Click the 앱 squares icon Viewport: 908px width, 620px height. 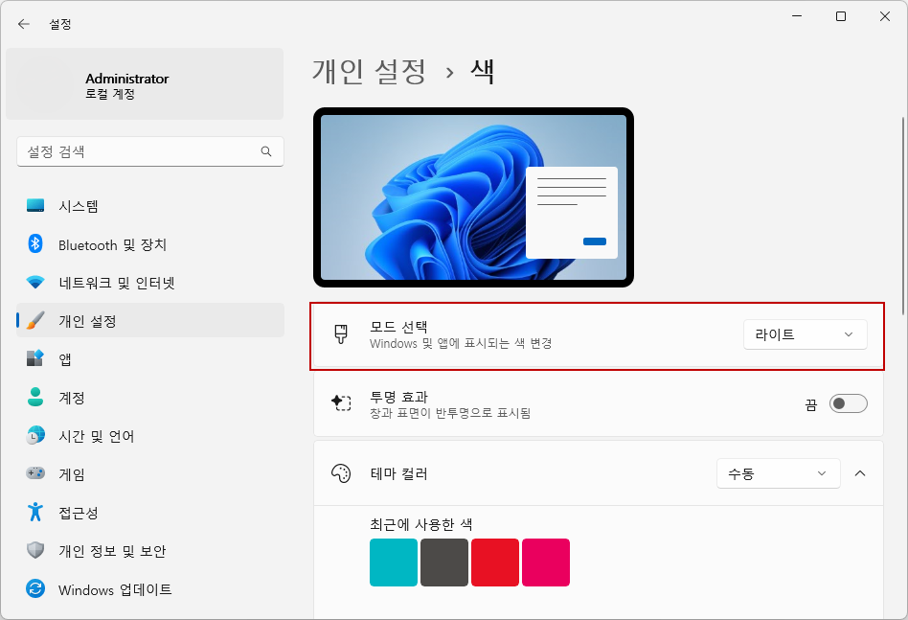(x=35, y=358)
